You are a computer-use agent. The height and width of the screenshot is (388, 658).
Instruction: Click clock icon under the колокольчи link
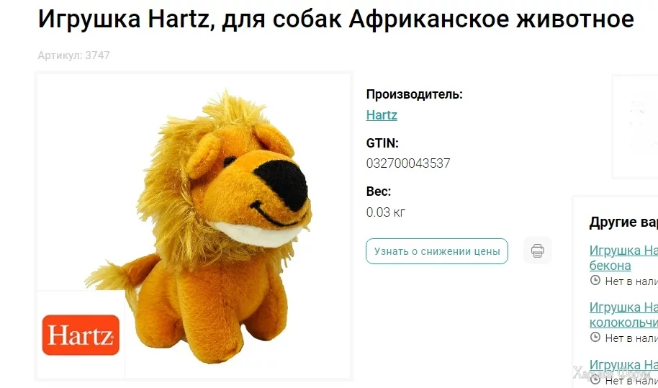595,337
